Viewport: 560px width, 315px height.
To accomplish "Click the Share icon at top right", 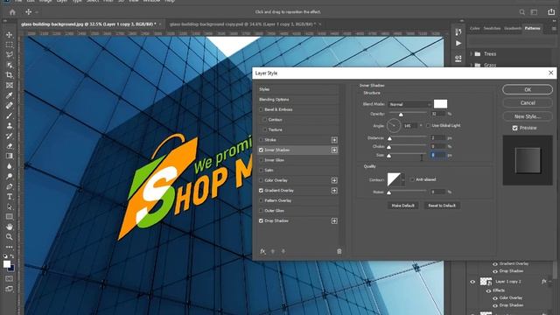I will click(x=551, y=12).
